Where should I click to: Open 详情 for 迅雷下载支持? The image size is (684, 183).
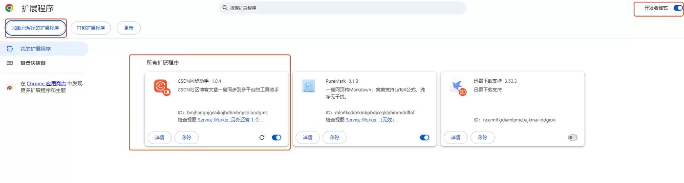click(456, 138)
